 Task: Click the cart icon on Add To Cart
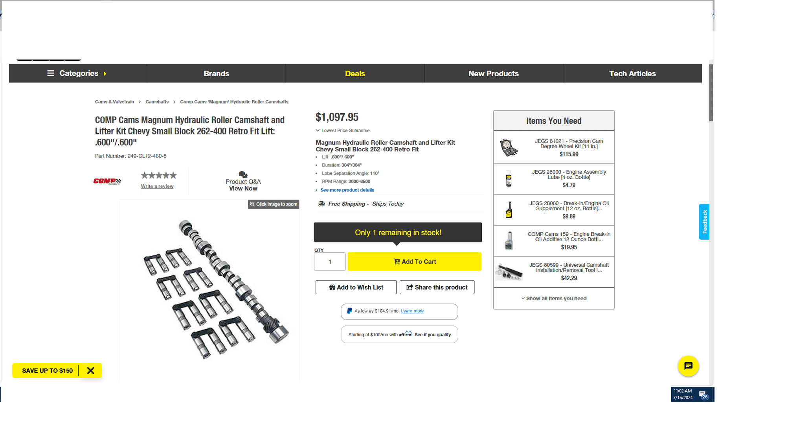(396, 261)
